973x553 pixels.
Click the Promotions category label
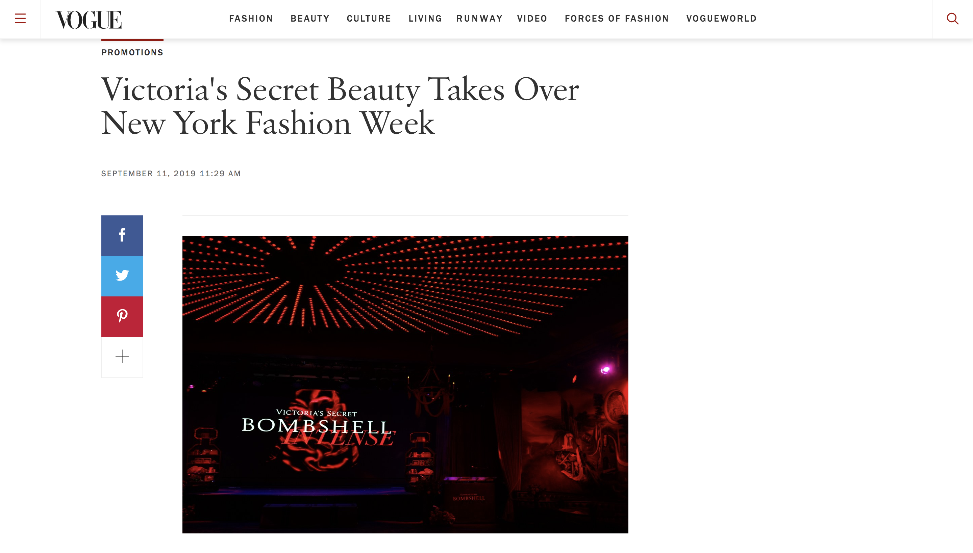132,52
